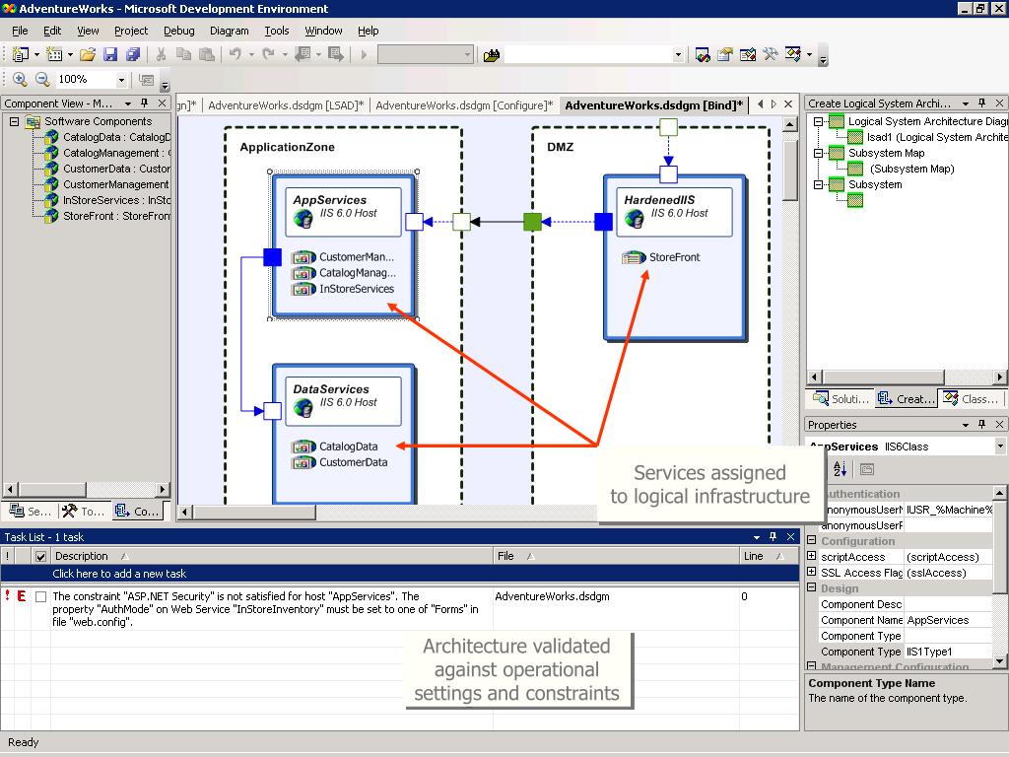This screenshot has height=757, width=1009.
Task: Click the globe icon in the DataServices host
Action: 303,407
